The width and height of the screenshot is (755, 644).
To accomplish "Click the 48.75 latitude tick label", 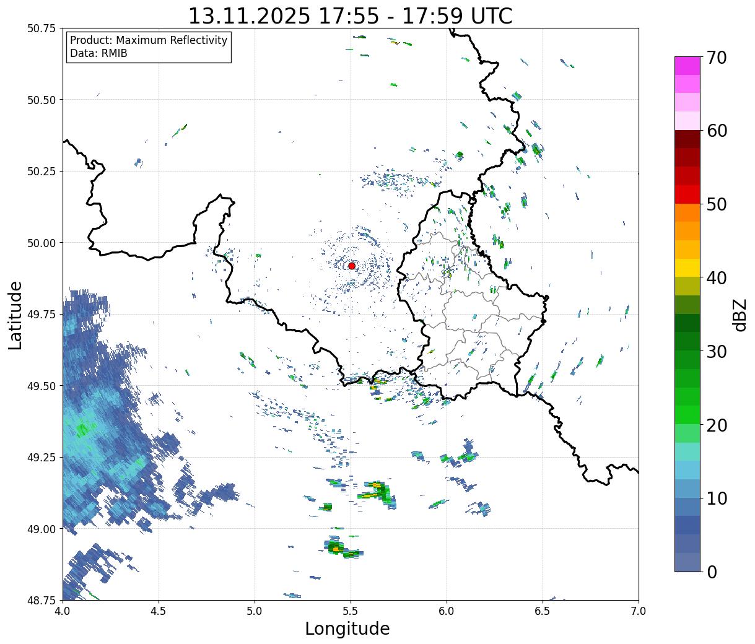I will (x=41, y=600).
